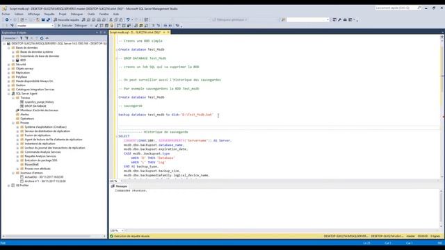Image resolution: width=445 pixels, height=250 pixels.
Task: Click the BDD database icon
Action: click(17, 60)
